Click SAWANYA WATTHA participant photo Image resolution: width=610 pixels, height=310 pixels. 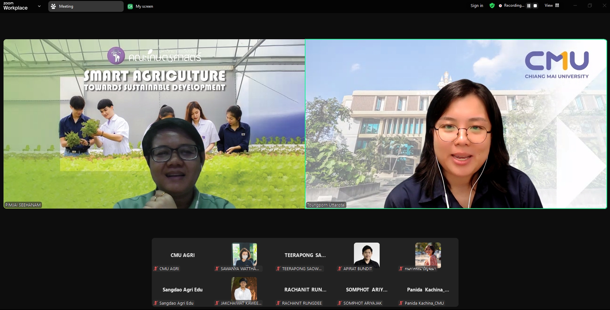tap(244, 255)
